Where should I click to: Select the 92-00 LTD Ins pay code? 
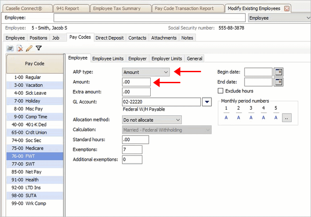point(35,188)
